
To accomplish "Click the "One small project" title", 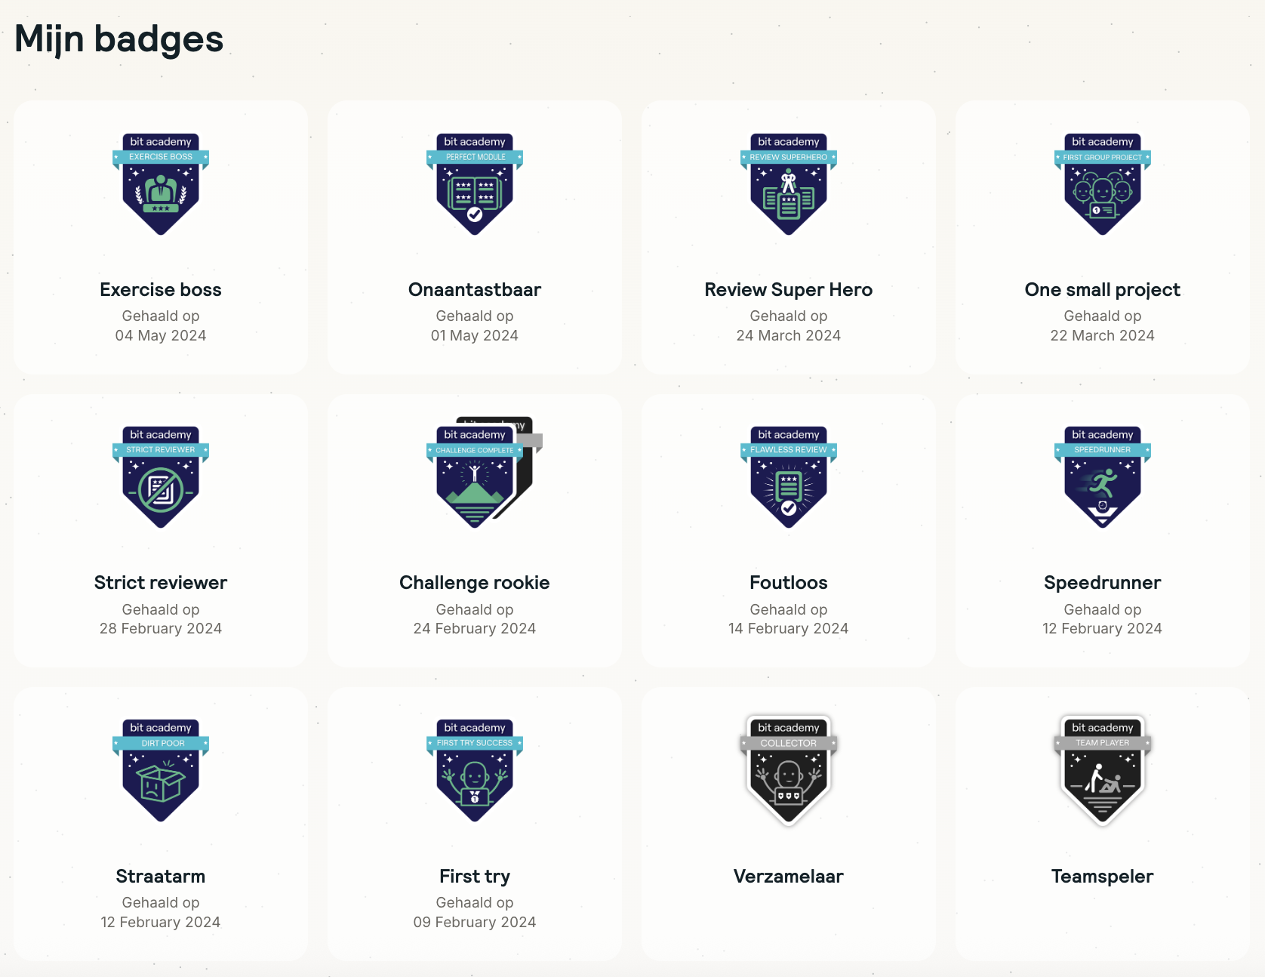I will (1103, 290).
